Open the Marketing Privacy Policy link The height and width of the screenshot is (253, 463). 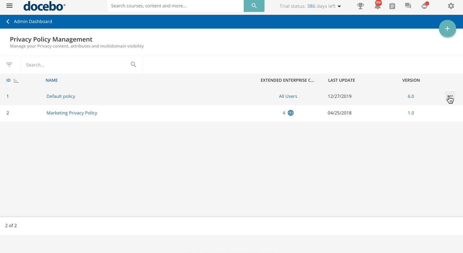coord(71,113)
